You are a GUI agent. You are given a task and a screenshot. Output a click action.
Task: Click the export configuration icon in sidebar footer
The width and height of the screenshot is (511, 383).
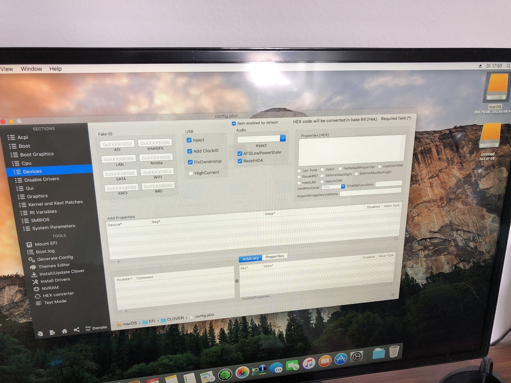(53, 332)
